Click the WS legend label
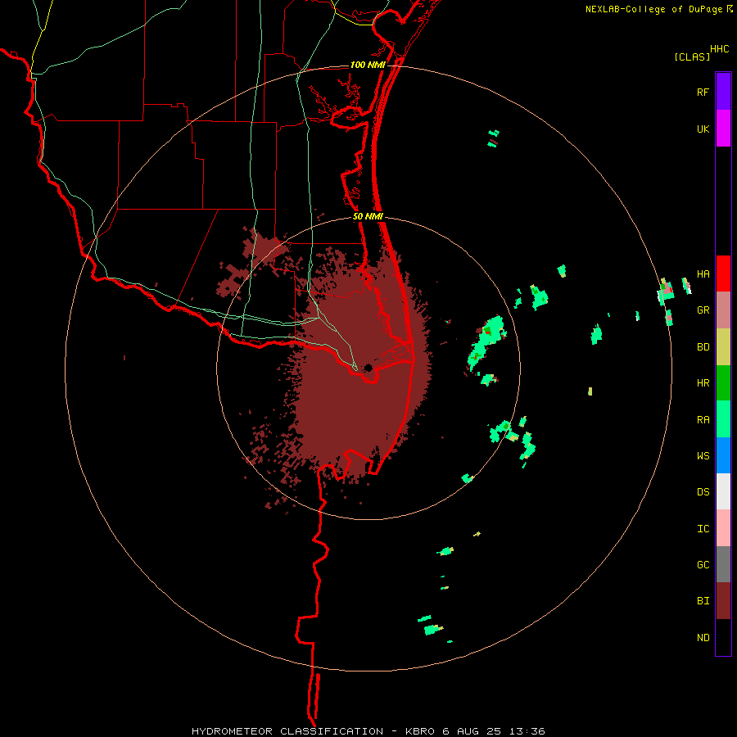 [703, 456]
